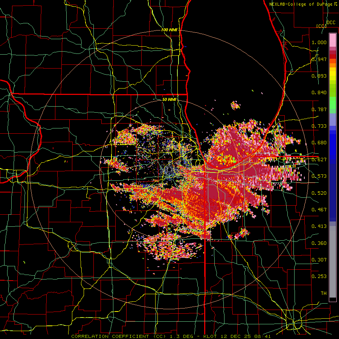The height and width of the screenshot is (339, 339).
Task: Select the 0.307 scale value
Action: 319,260
